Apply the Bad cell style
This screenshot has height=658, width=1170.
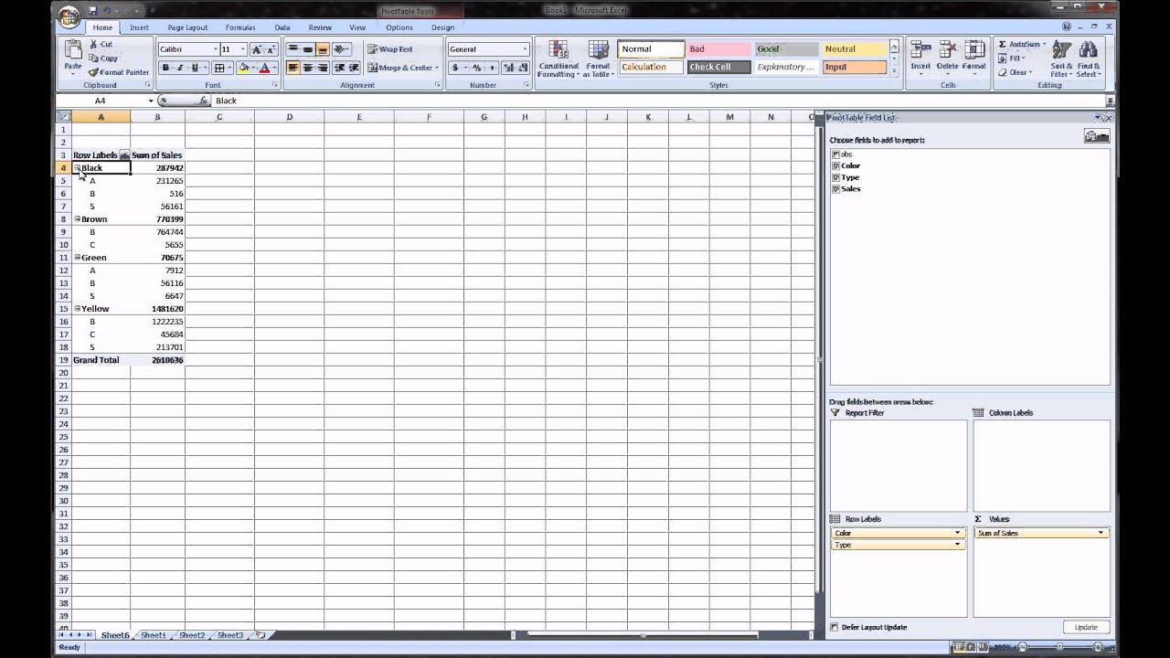coord(718,49)
